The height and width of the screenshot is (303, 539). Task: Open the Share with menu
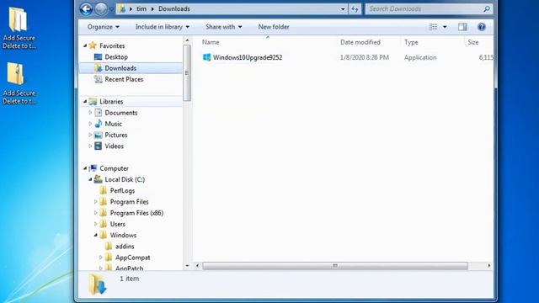223,27
